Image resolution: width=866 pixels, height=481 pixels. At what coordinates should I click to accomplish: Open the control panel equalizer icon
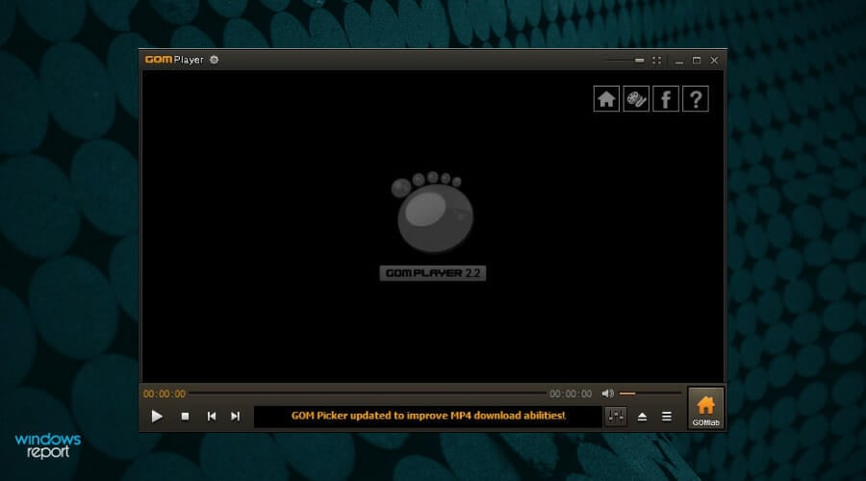(616, 416)
